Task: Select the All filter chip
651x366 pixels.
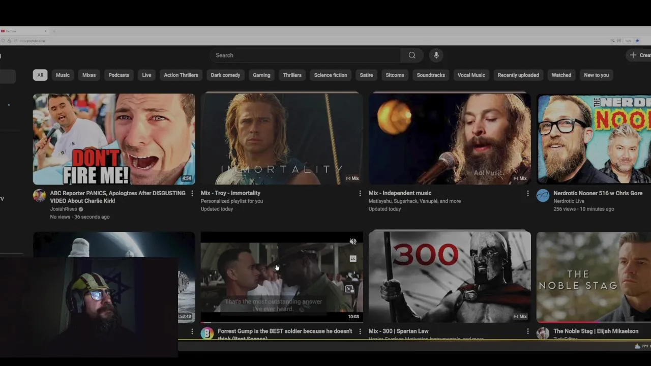Action: click(x=40, y=75)
